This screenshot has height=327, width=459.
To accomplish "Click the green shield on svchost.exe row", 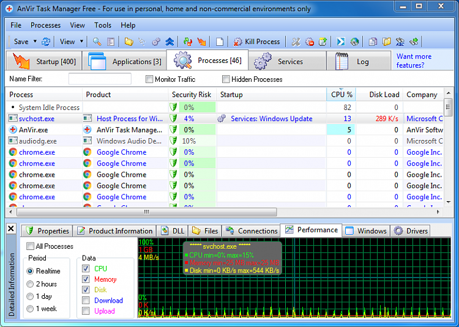I will tap(173, 119).
